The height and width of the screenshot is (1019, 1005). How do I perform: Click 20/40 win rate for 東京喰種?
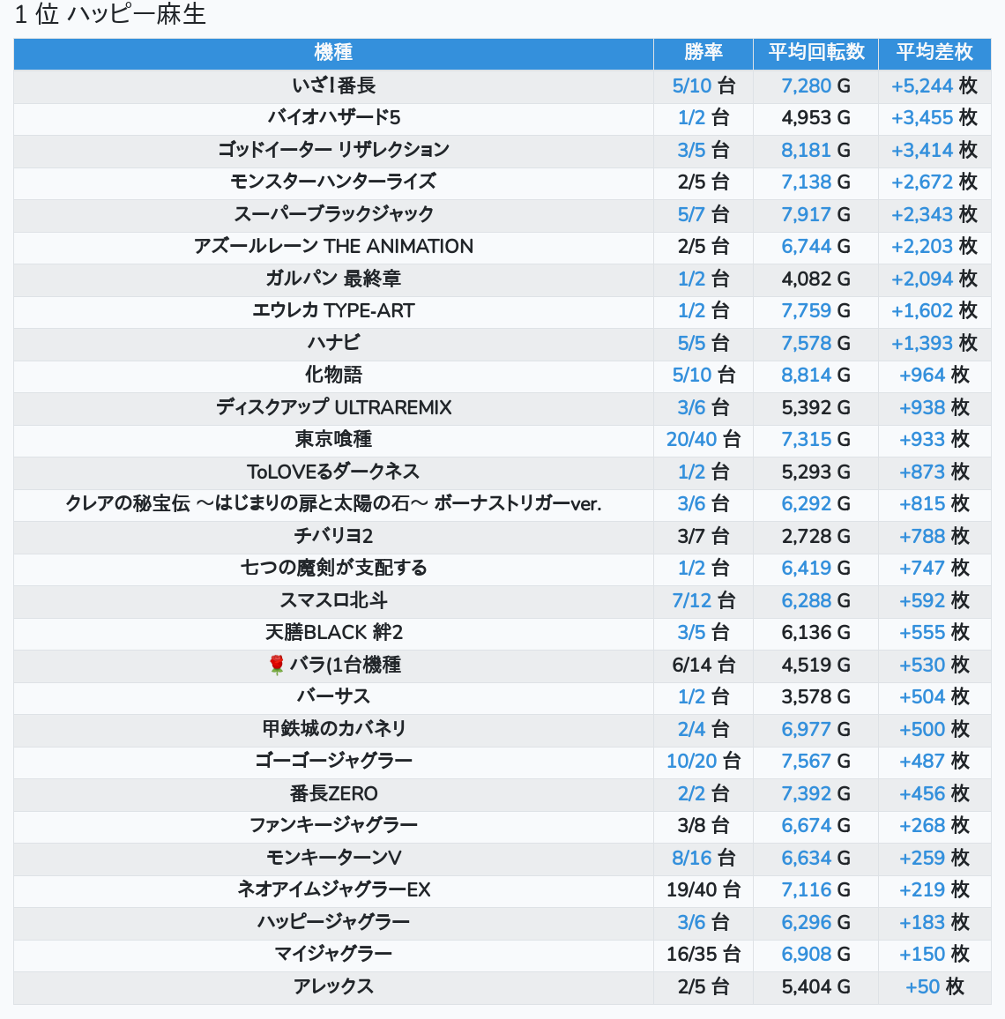[703, 439]
